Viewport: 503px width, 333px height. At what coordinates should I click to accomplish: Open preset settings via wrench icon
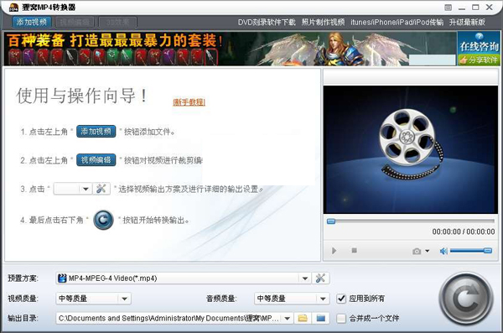320,278
